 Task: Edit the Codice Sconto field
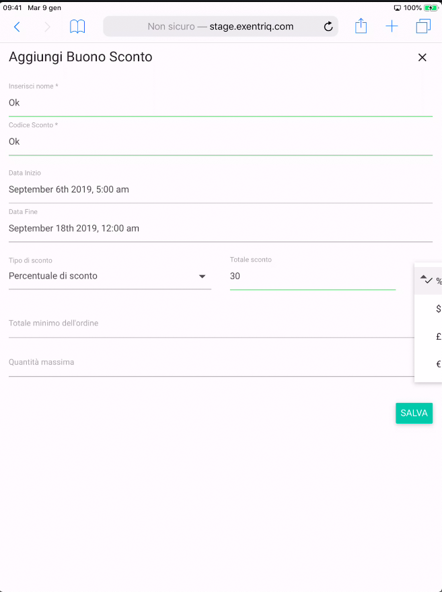pyautogui.click(x=220, y=142)
